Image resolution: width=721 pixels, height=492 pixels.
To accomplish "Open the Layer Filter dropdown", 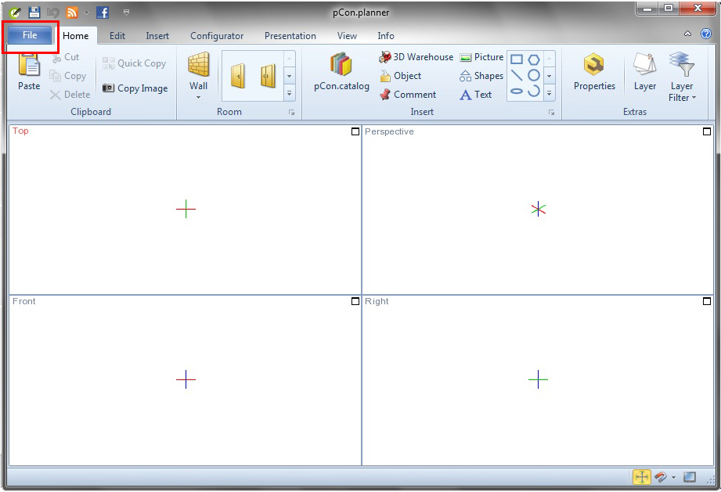I will point(682,77).
